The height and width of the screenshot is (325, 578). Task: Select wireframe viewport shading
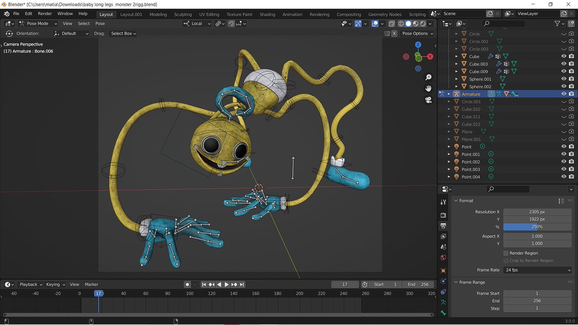coord(401,24)
